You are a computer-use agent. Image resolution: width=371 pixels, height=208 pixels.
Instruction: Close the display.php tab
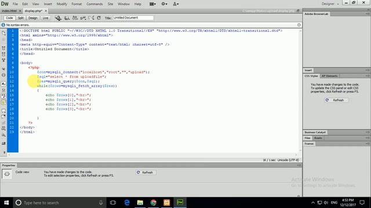pos(46,11)
